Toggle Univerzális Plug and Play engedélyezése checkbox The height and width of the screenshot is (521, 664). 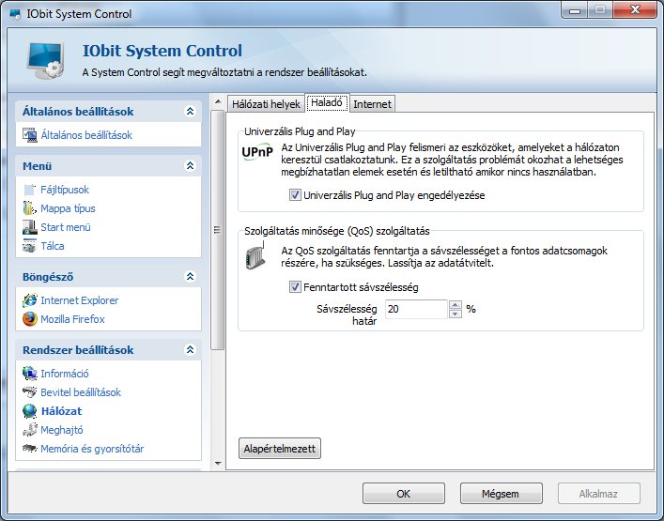coord(295,195)
